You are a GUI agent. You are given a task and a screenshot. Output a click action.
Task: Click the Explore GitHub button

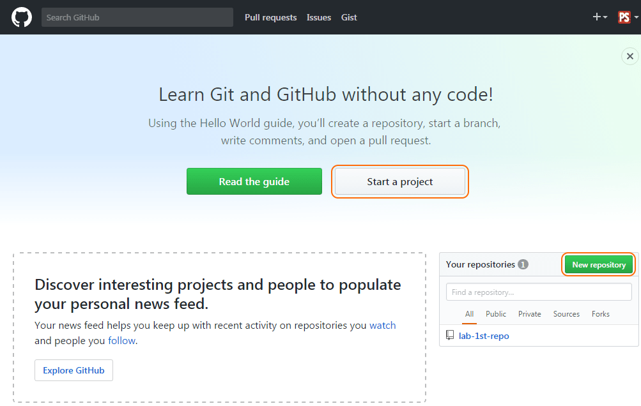pos(73,370)
